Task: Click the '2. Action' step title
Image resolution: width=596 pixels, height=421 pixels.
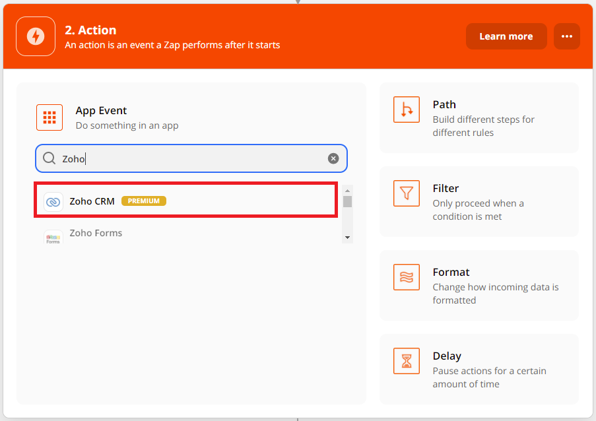Action: coord(90,30)
